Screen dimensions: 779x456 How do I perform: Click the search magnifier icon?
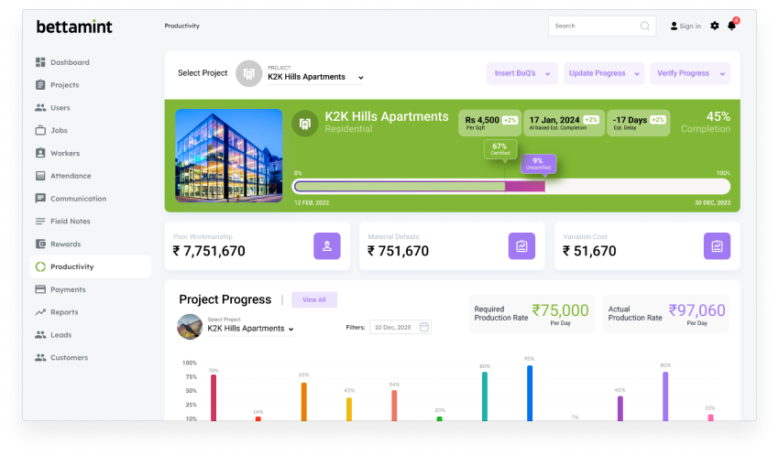coord(645,27)
